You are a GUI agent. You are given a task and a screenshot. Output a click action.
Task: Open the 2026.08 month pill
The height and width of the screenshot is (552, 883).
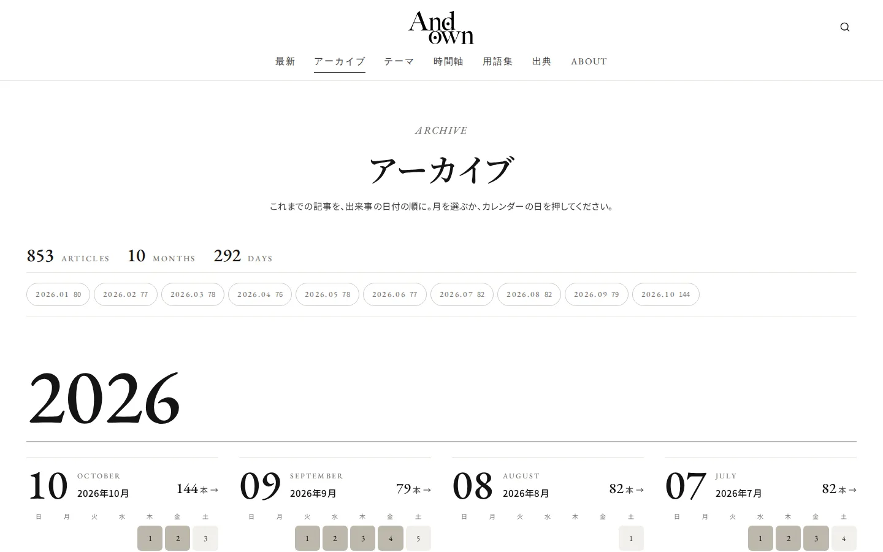529,294
